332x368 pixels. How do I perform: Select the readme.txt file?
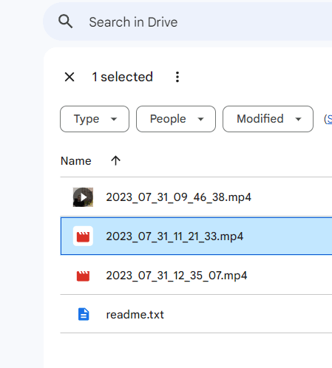click(196, 314)
